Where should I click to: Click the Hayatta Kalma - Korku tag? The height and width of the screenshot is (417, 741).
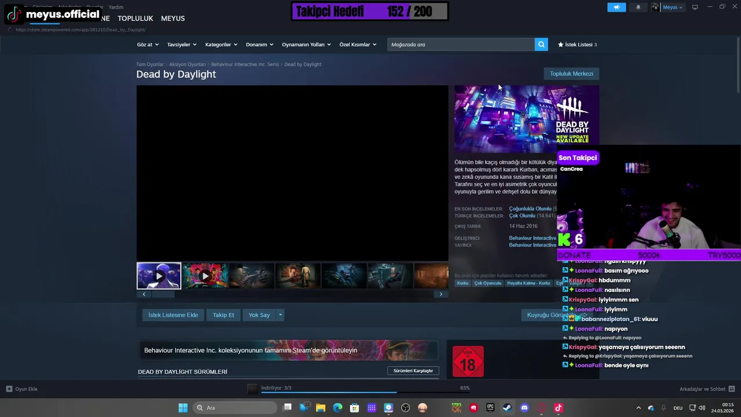(529, 283)
